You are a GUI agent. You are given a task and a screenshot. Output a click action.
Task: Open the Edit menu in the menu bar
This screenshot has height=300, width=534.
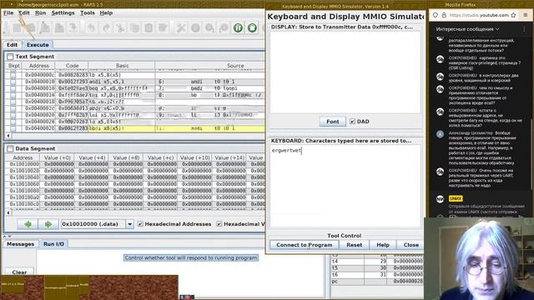[24, 13]
